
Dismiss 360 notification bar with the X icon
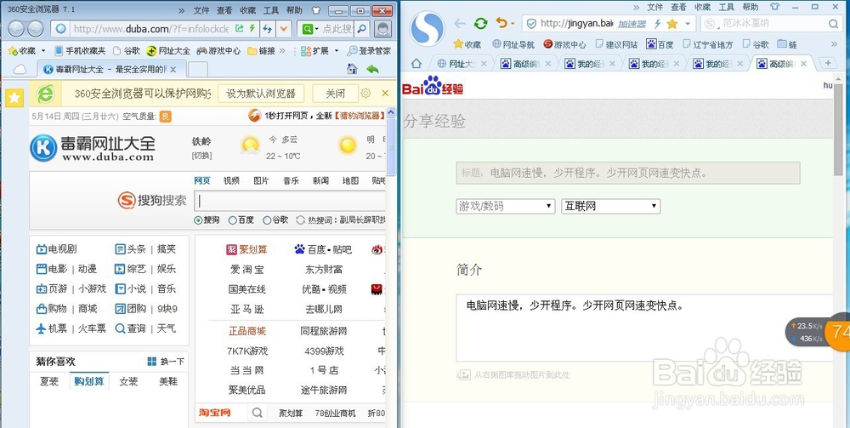pos(385,94)
